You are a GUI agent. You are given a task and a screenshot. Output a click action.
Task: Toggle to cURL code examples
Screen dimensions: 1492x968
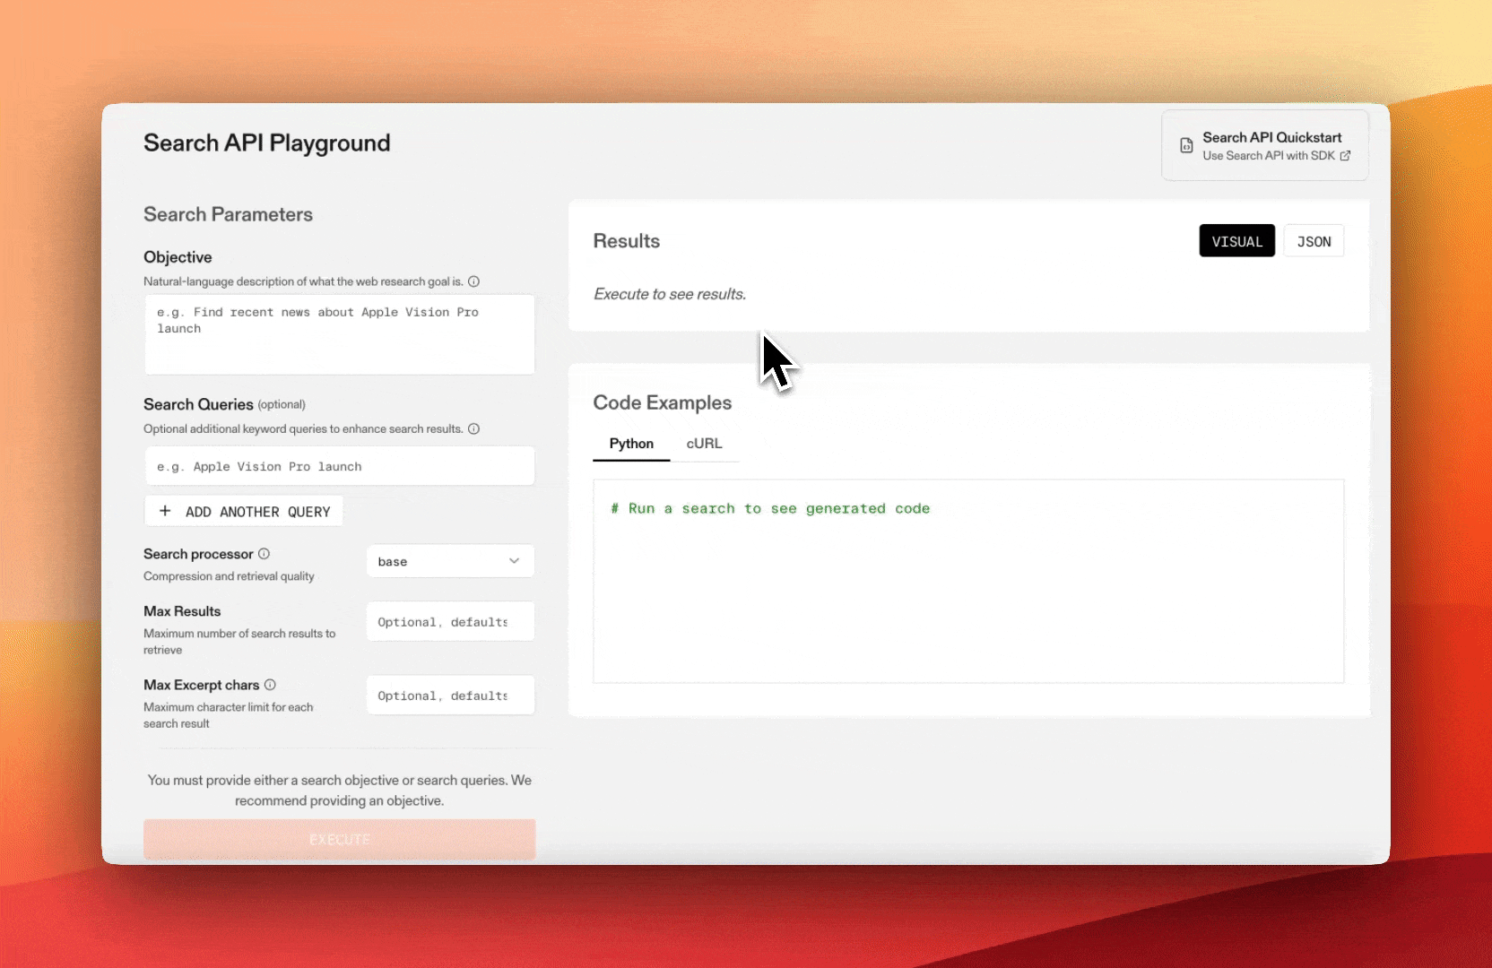pos(705,444)
